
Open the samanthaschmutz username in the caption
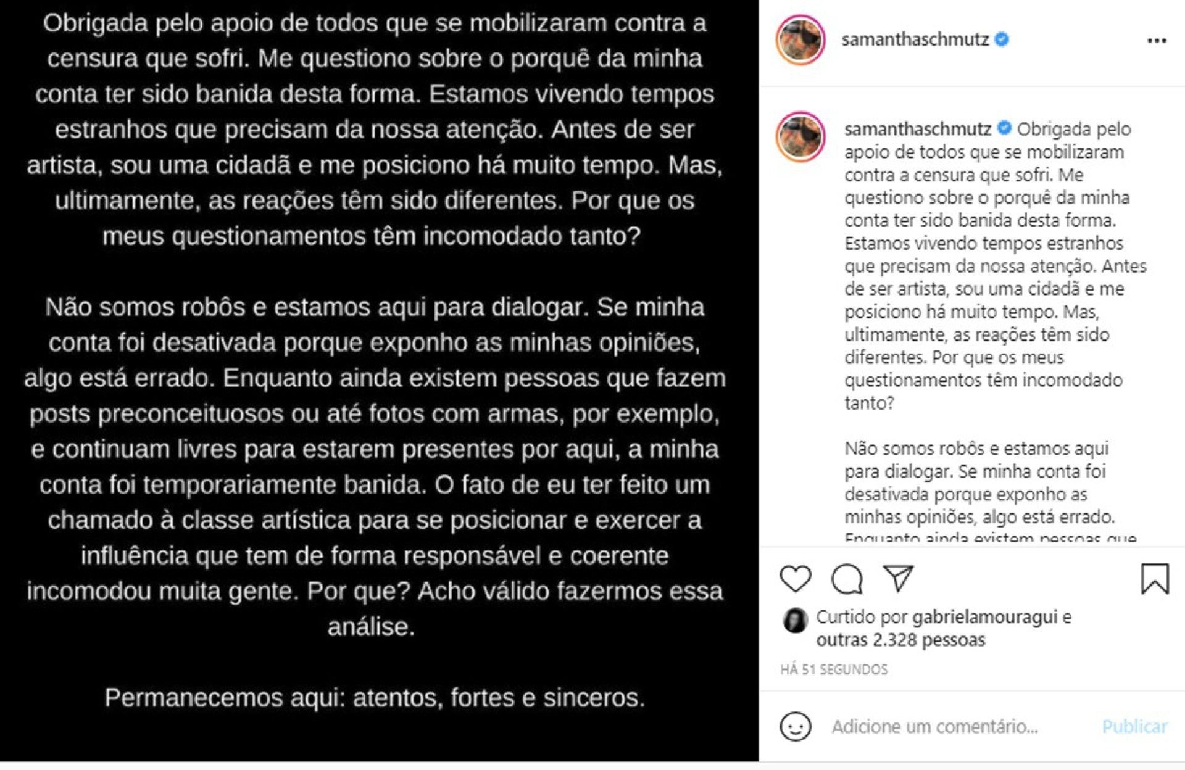917,129
